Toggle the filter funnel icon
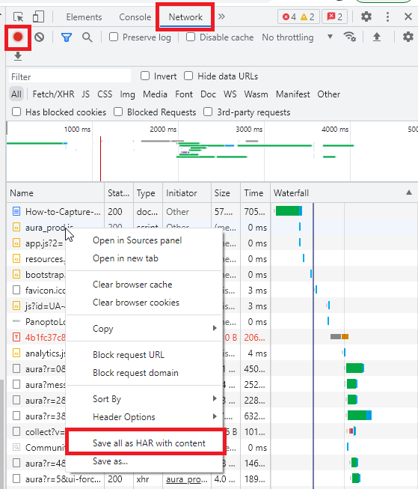Screen dimensions: 418x489 pyautogui.click(x=67, y=37)
